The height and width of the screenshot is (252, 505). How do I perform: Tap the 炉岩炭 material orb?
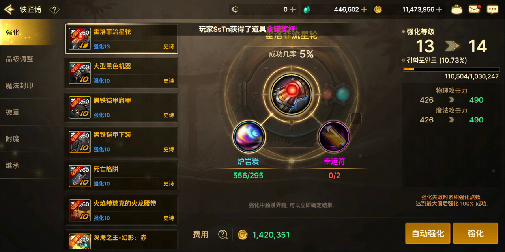[249, 137]
